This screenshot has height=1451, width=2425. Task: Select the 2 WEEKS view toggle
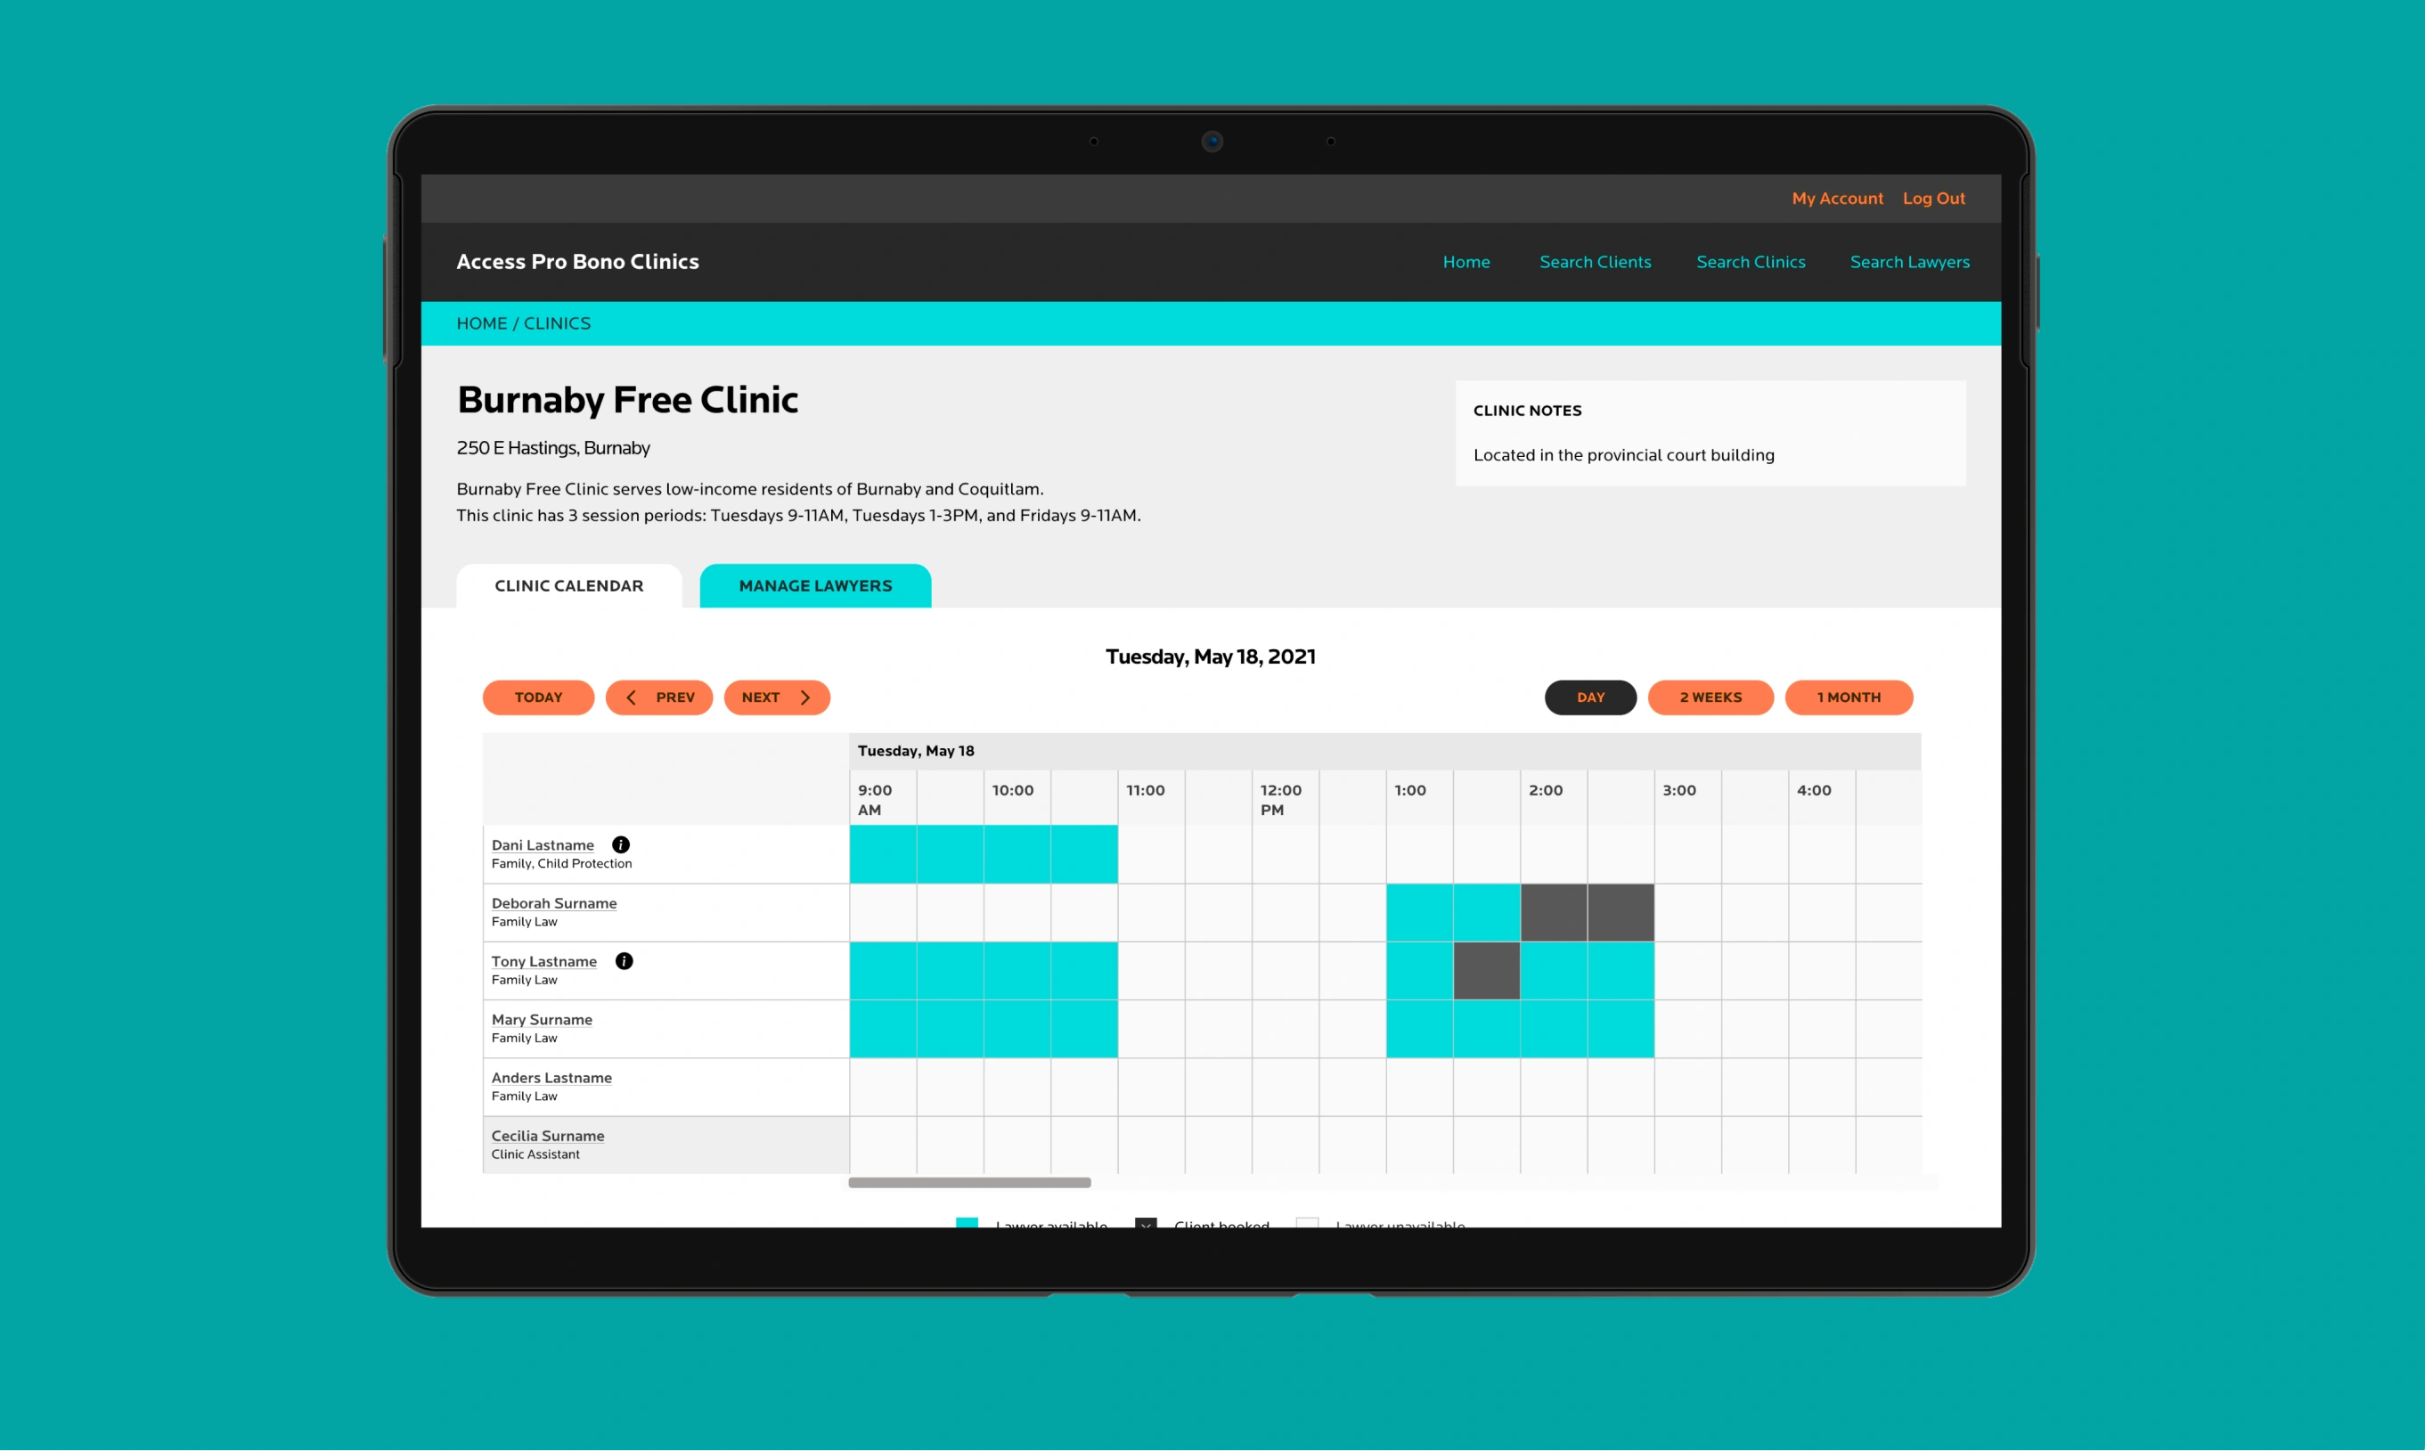[1710, 697]
